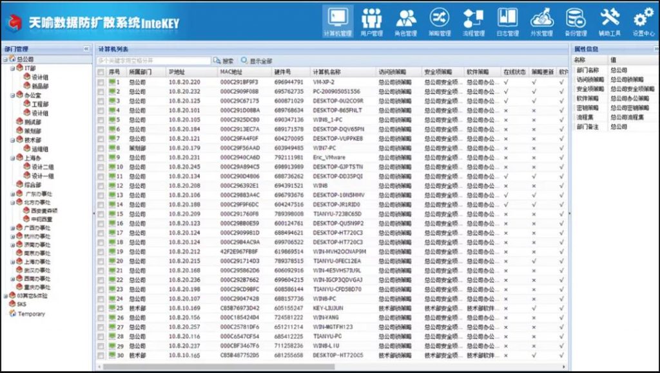This screenshot has width=660, height=373.
Task: Click department icon beside 南京办事处
Action: tap(19, 253)
